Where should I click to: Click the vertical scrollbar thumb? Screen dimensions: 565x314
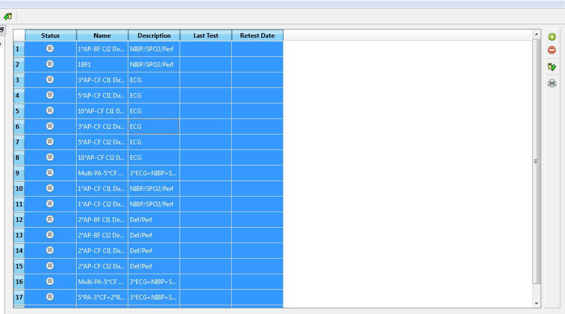[x=537, y=161]
